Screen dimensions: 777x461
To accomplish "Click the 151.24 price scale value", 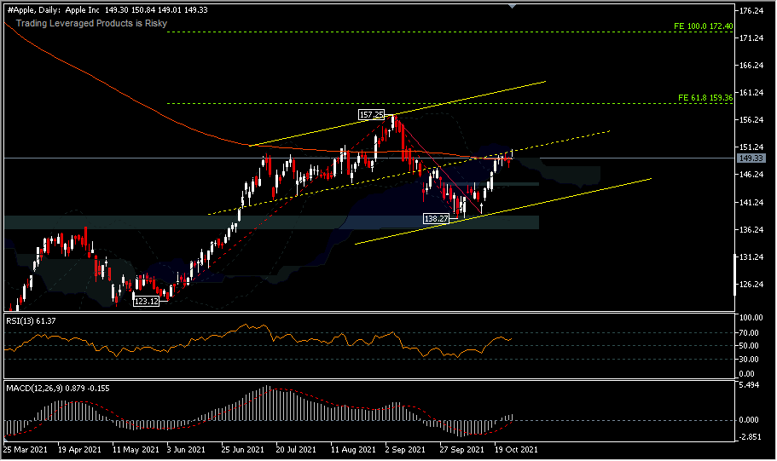I will point(751,147).
